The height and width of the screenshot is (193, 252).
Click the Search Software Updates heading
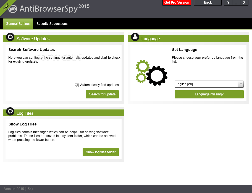click(x=32, y=50)
